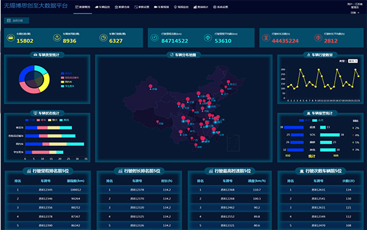Screen dimensions: 367x230
Task: Click the upload icon beside 8936
Action: (x=57, y=38)
